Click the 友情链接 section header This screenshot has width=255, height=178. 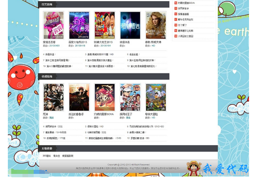point(47,148)
